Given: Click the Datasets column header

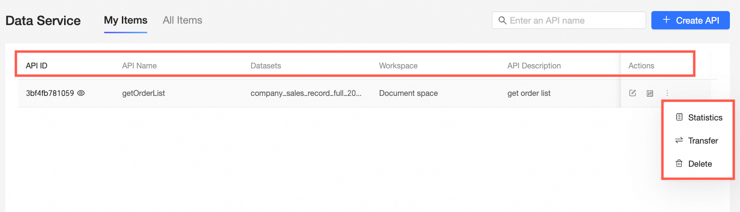Looking at the screenshot, I should (x=265, y=66).
